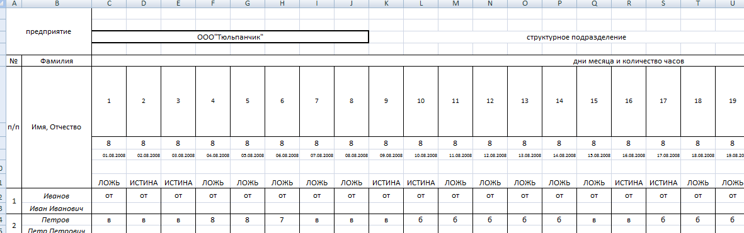Click the date cell 07.08.2008
Image resolution: width=744 pixels, height=233 pixels.
click(x=316, y=155)
